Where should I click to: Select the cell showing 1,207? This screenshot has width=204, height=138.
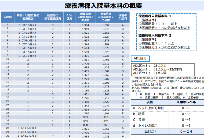(106, 79)
